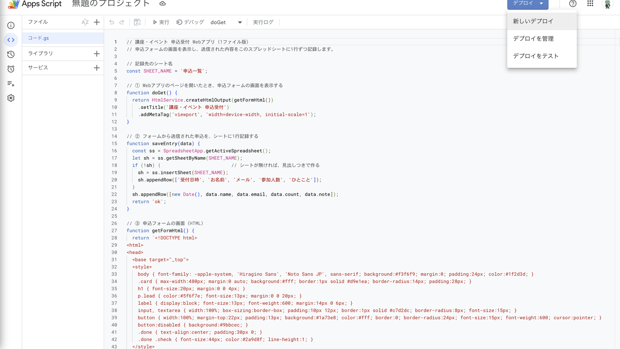
Task: Open the Overview info icon in sidebar
Action: (x=11, y=26)
